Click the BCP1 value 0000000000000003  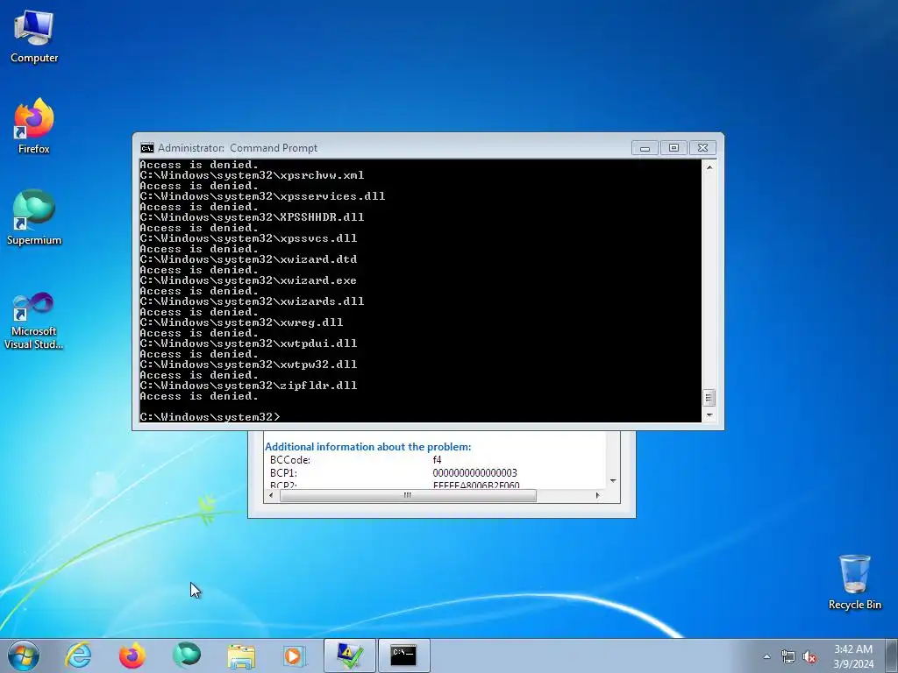click(x=474, y=473)
